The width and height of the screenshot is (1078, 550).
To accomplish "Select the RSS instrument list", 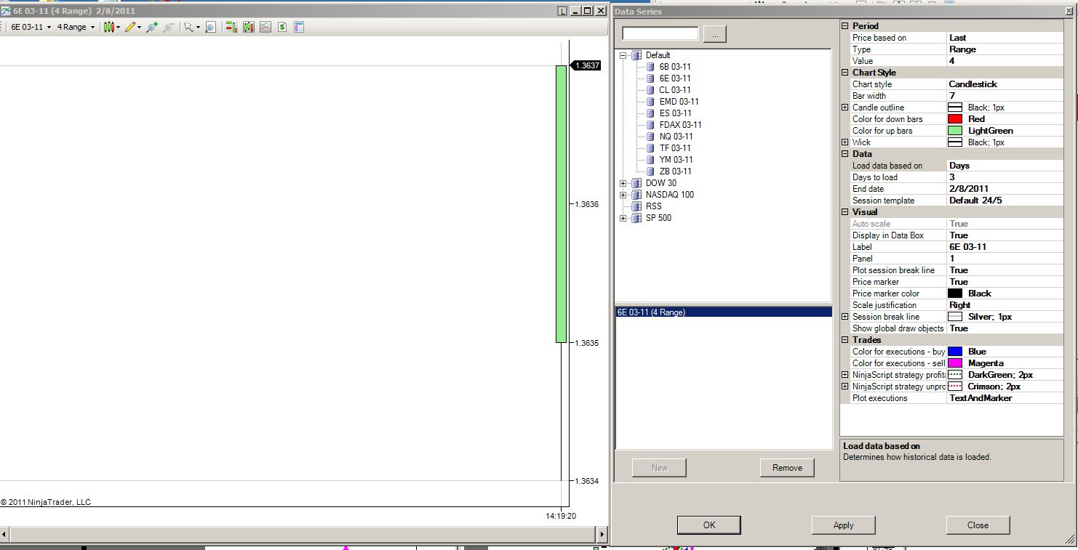I will [653, 206].
